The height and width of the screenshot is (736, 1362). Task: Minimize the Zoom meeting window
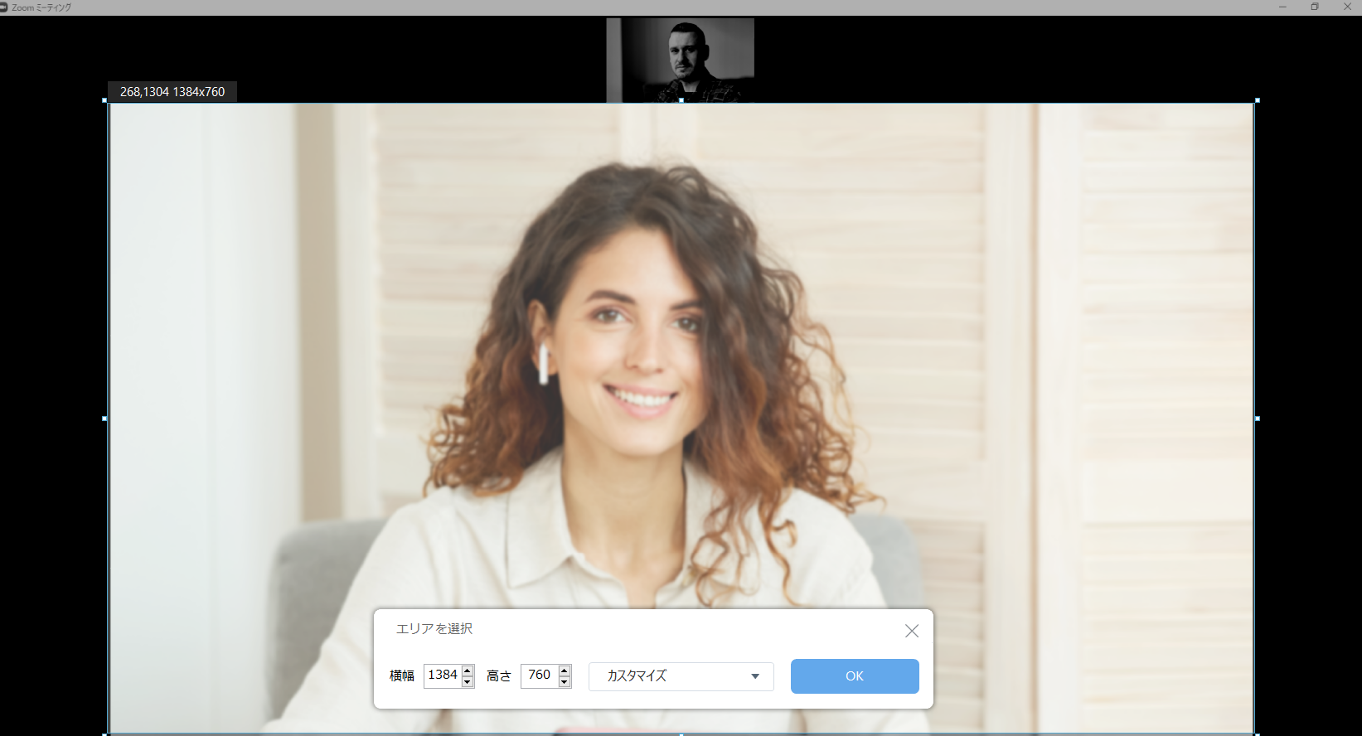pyautogui.click(x=1282, y=7)
